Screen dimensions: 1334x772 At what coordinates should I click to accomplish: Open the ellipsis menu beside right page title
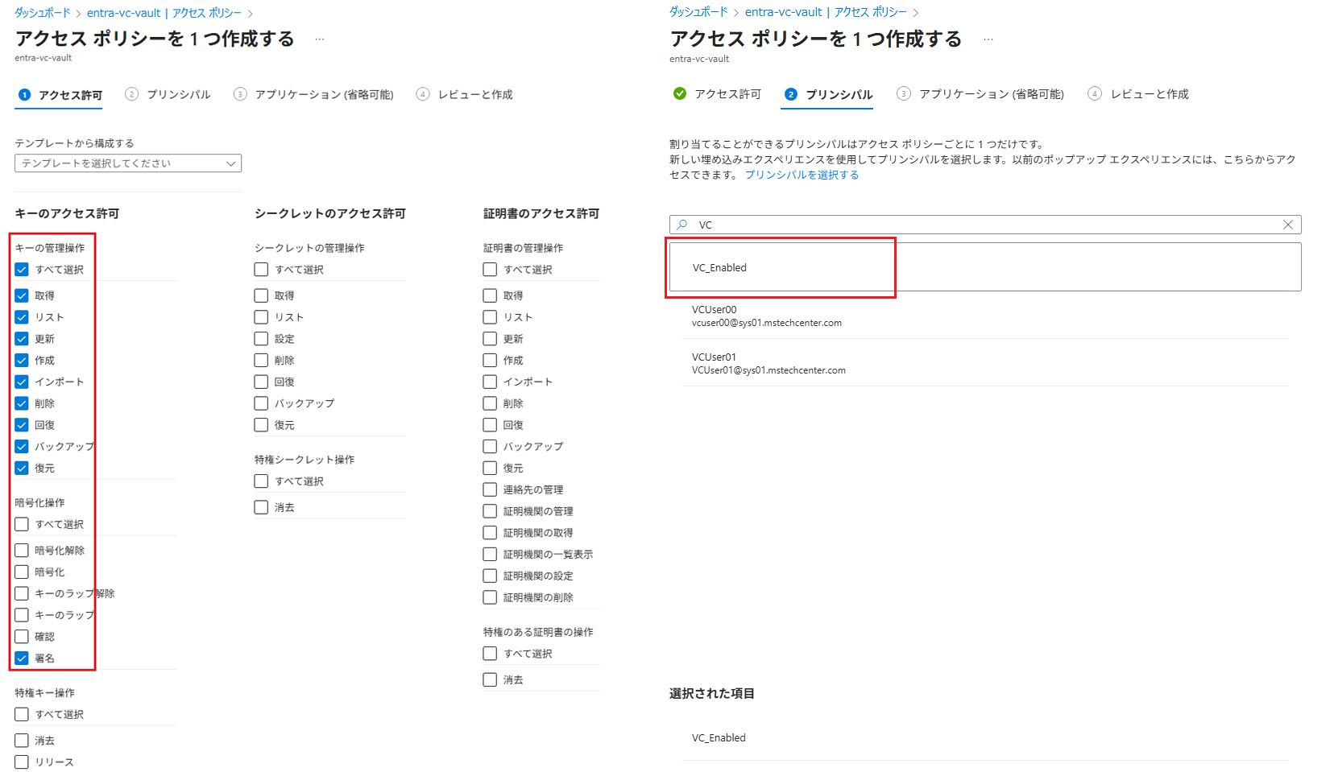coord(988,39)
